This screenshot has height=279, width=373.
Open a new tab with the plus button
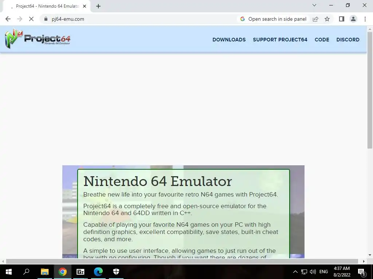tap(98, 6)
